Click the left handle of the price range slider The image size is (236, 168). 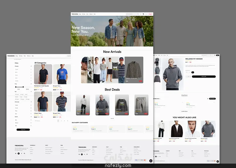pos(16,87)
